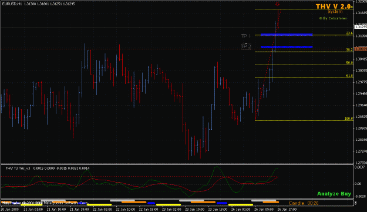Click the 23 Jan 18:00 time label
The height and width of the screenshot is (212, 367).
[x=218, y=210]
